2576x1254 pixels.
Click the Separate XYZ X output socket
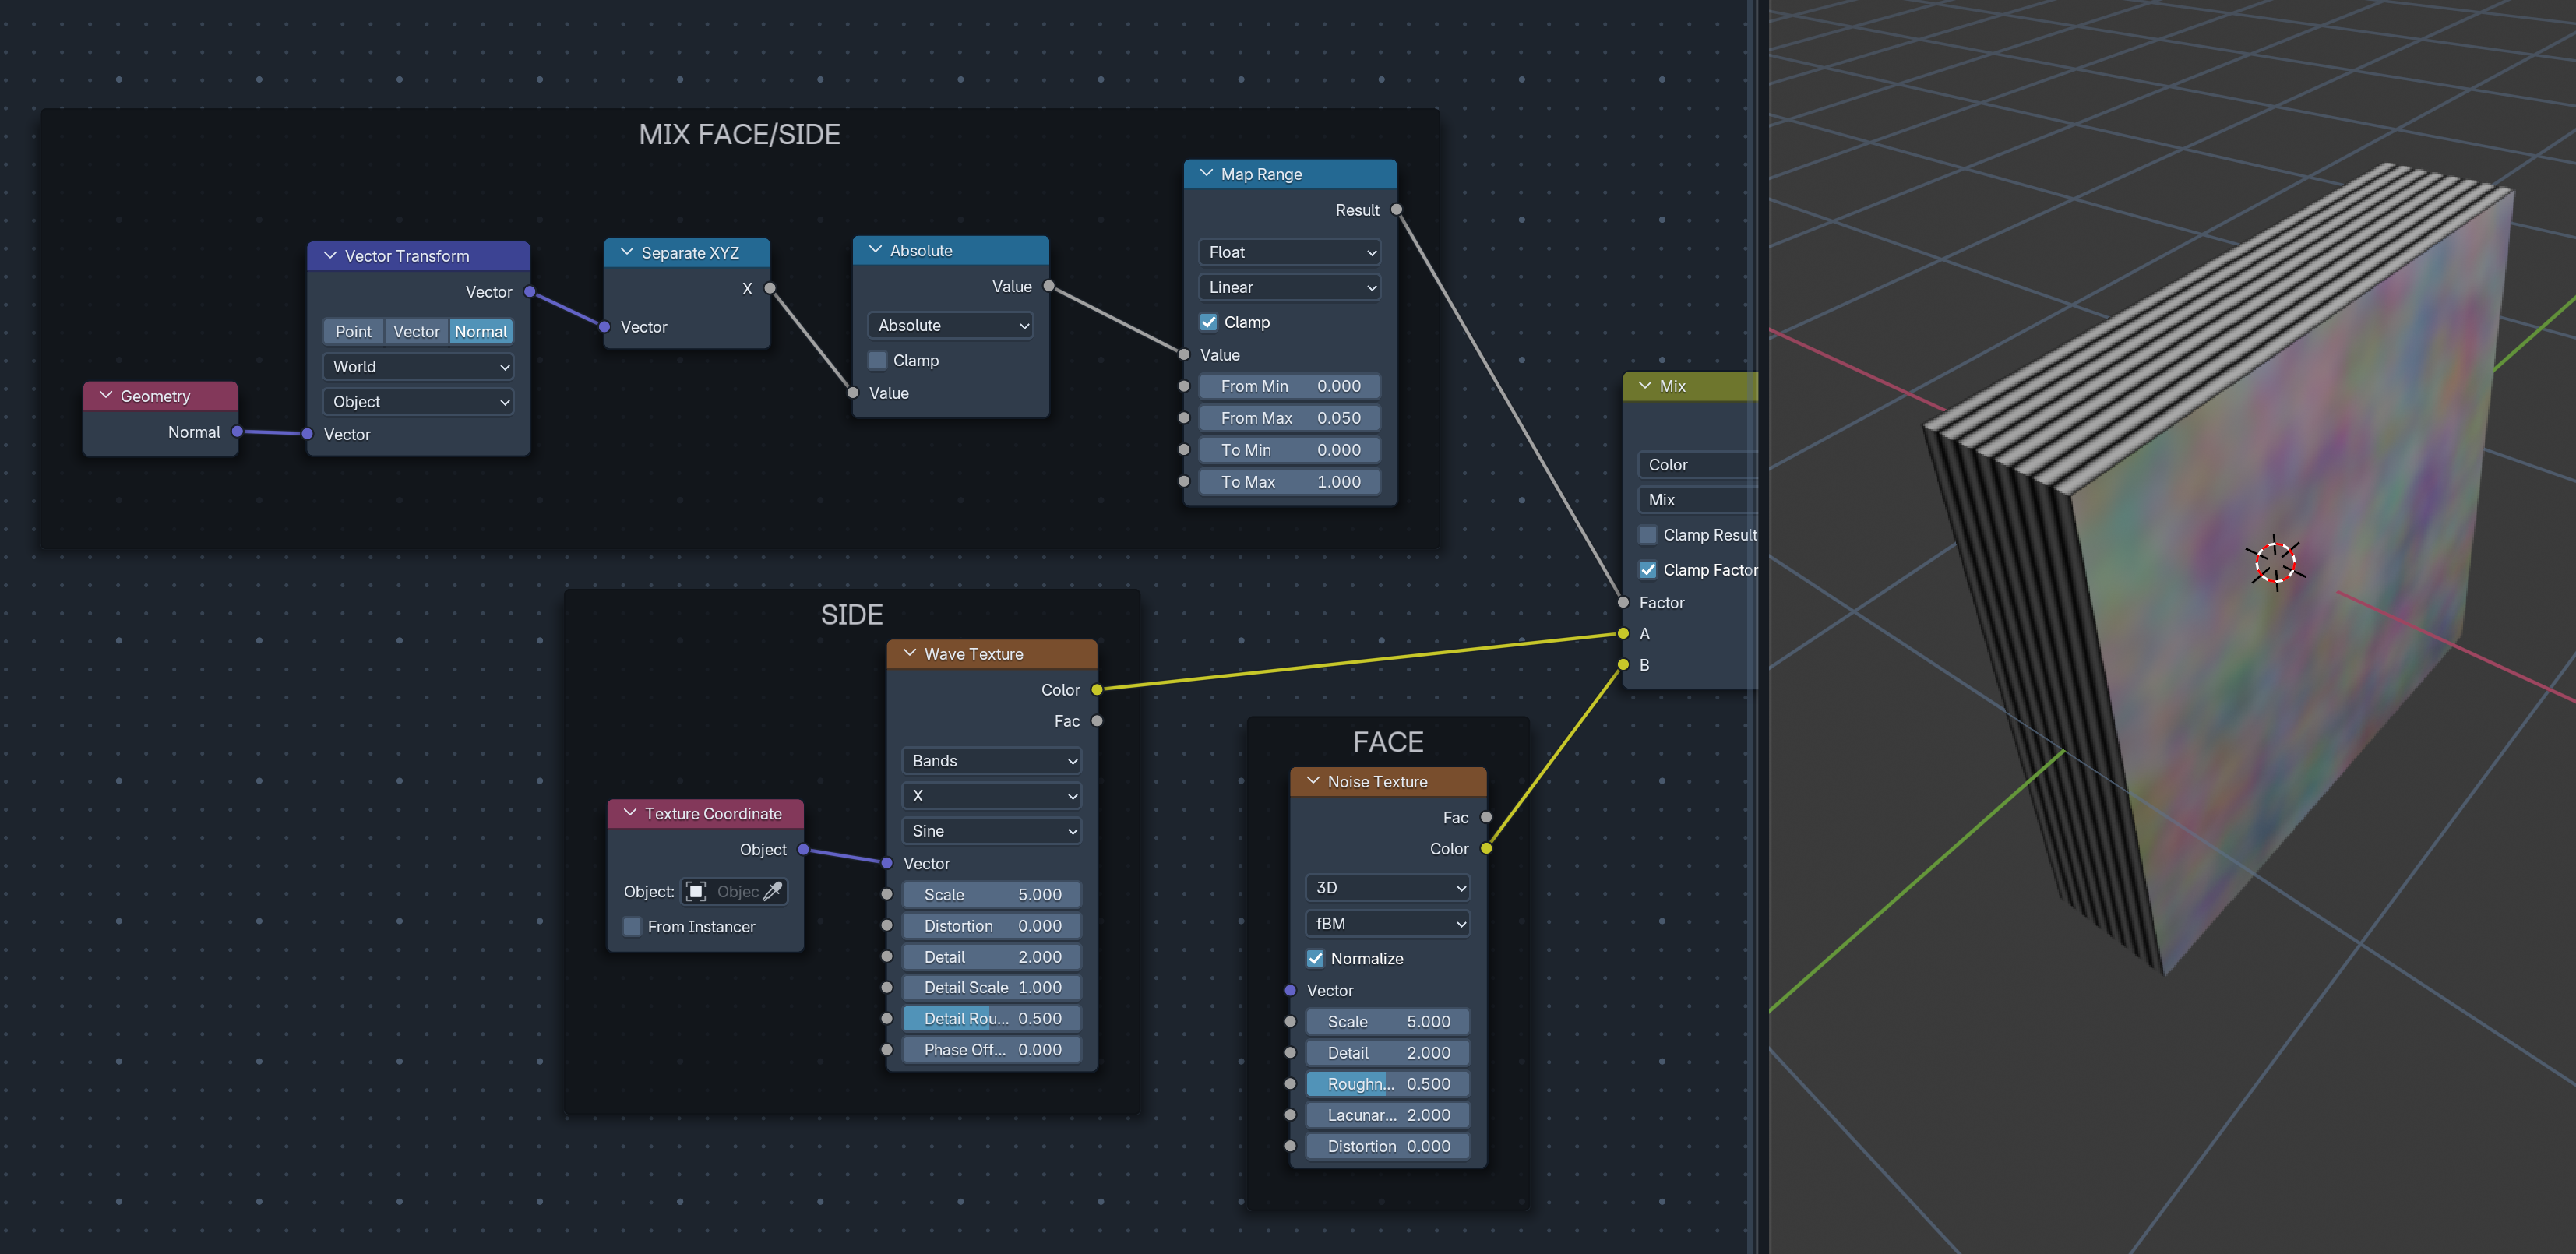click(x=769, y=289)
